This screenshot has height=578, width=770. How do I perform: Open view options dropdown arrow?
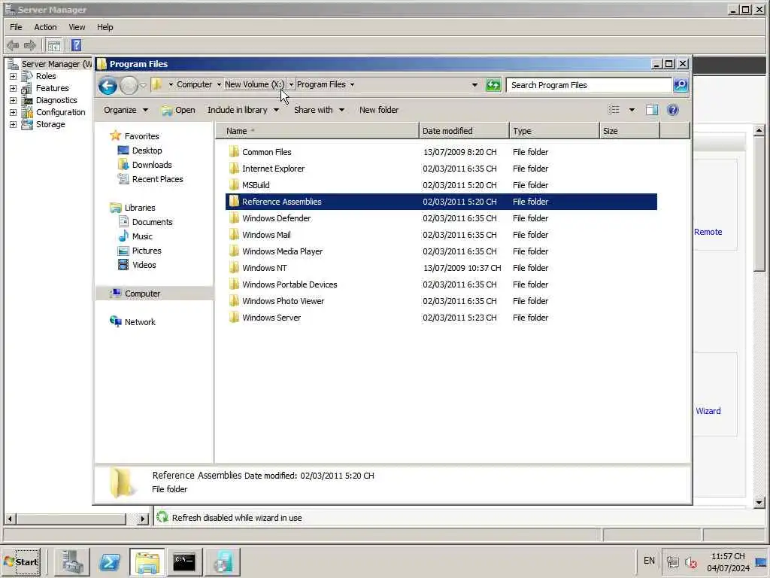click(632, 110)
